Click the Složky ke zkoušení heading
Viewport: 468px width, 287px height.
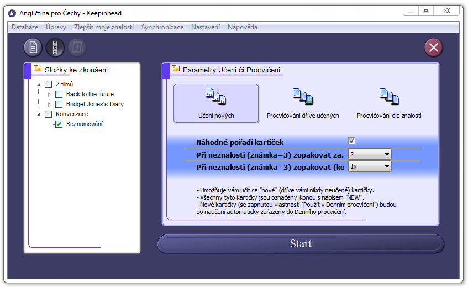click(76, 70)
